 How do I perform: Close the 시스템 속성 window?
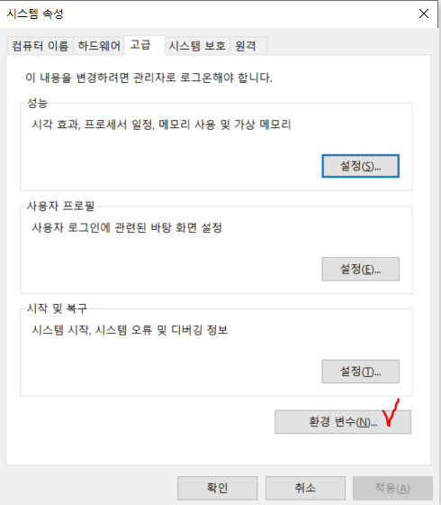(x=424, y=14)
